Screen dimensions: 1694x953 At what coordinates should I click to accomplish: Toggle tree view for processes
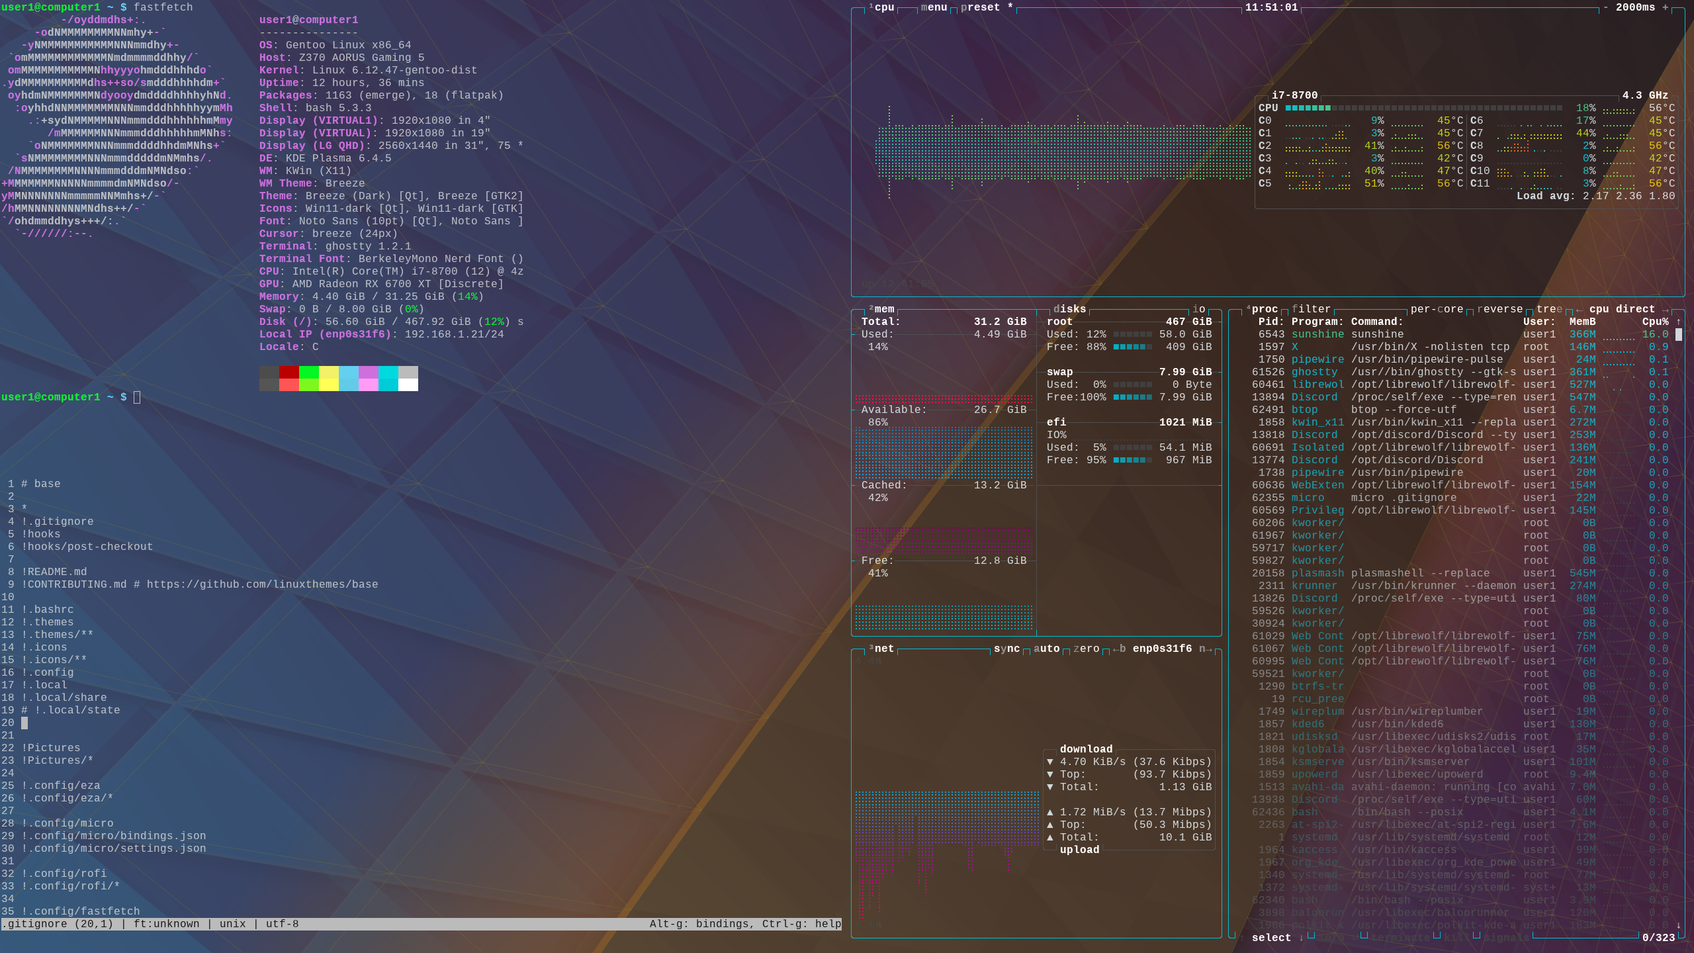click(x=1549, y=310)
